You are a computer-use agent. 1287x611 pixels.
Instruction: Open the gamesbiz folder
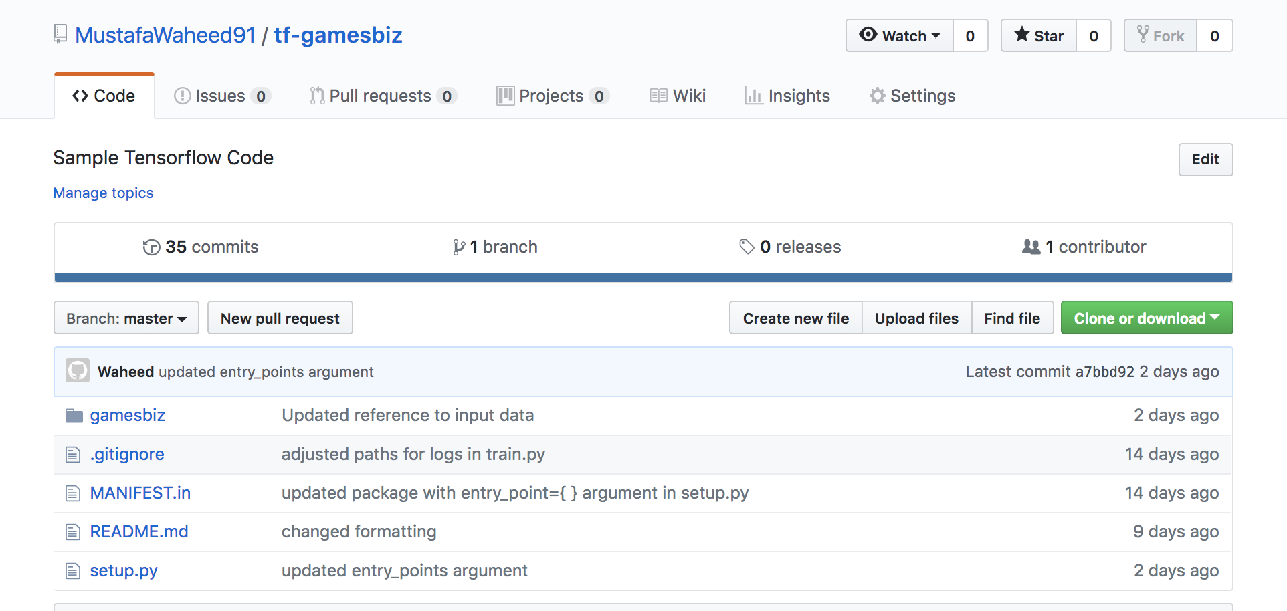(x=127, y=415)
